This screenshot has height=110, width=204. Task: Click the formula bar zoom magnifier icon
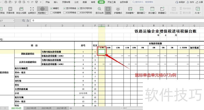click(23, 21)
